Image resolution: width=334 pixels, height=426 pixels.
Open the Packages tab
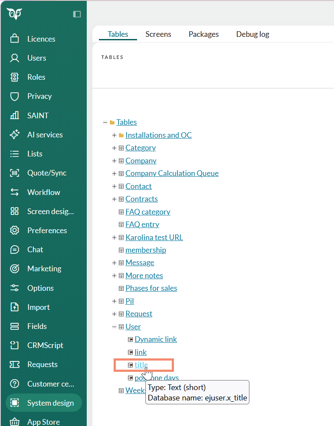203,34
